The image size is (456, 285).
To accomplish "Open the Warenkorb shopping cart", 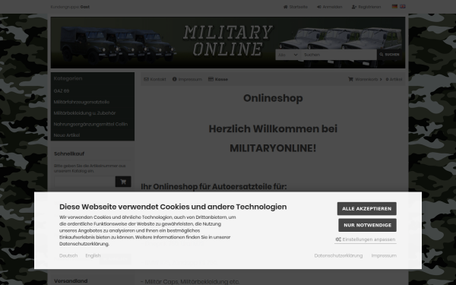I will coord(365,79).
